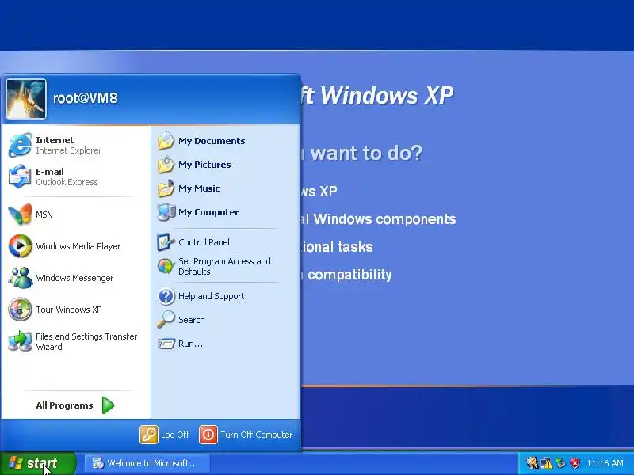Select Internet Explorer text label

pos(69,150)
